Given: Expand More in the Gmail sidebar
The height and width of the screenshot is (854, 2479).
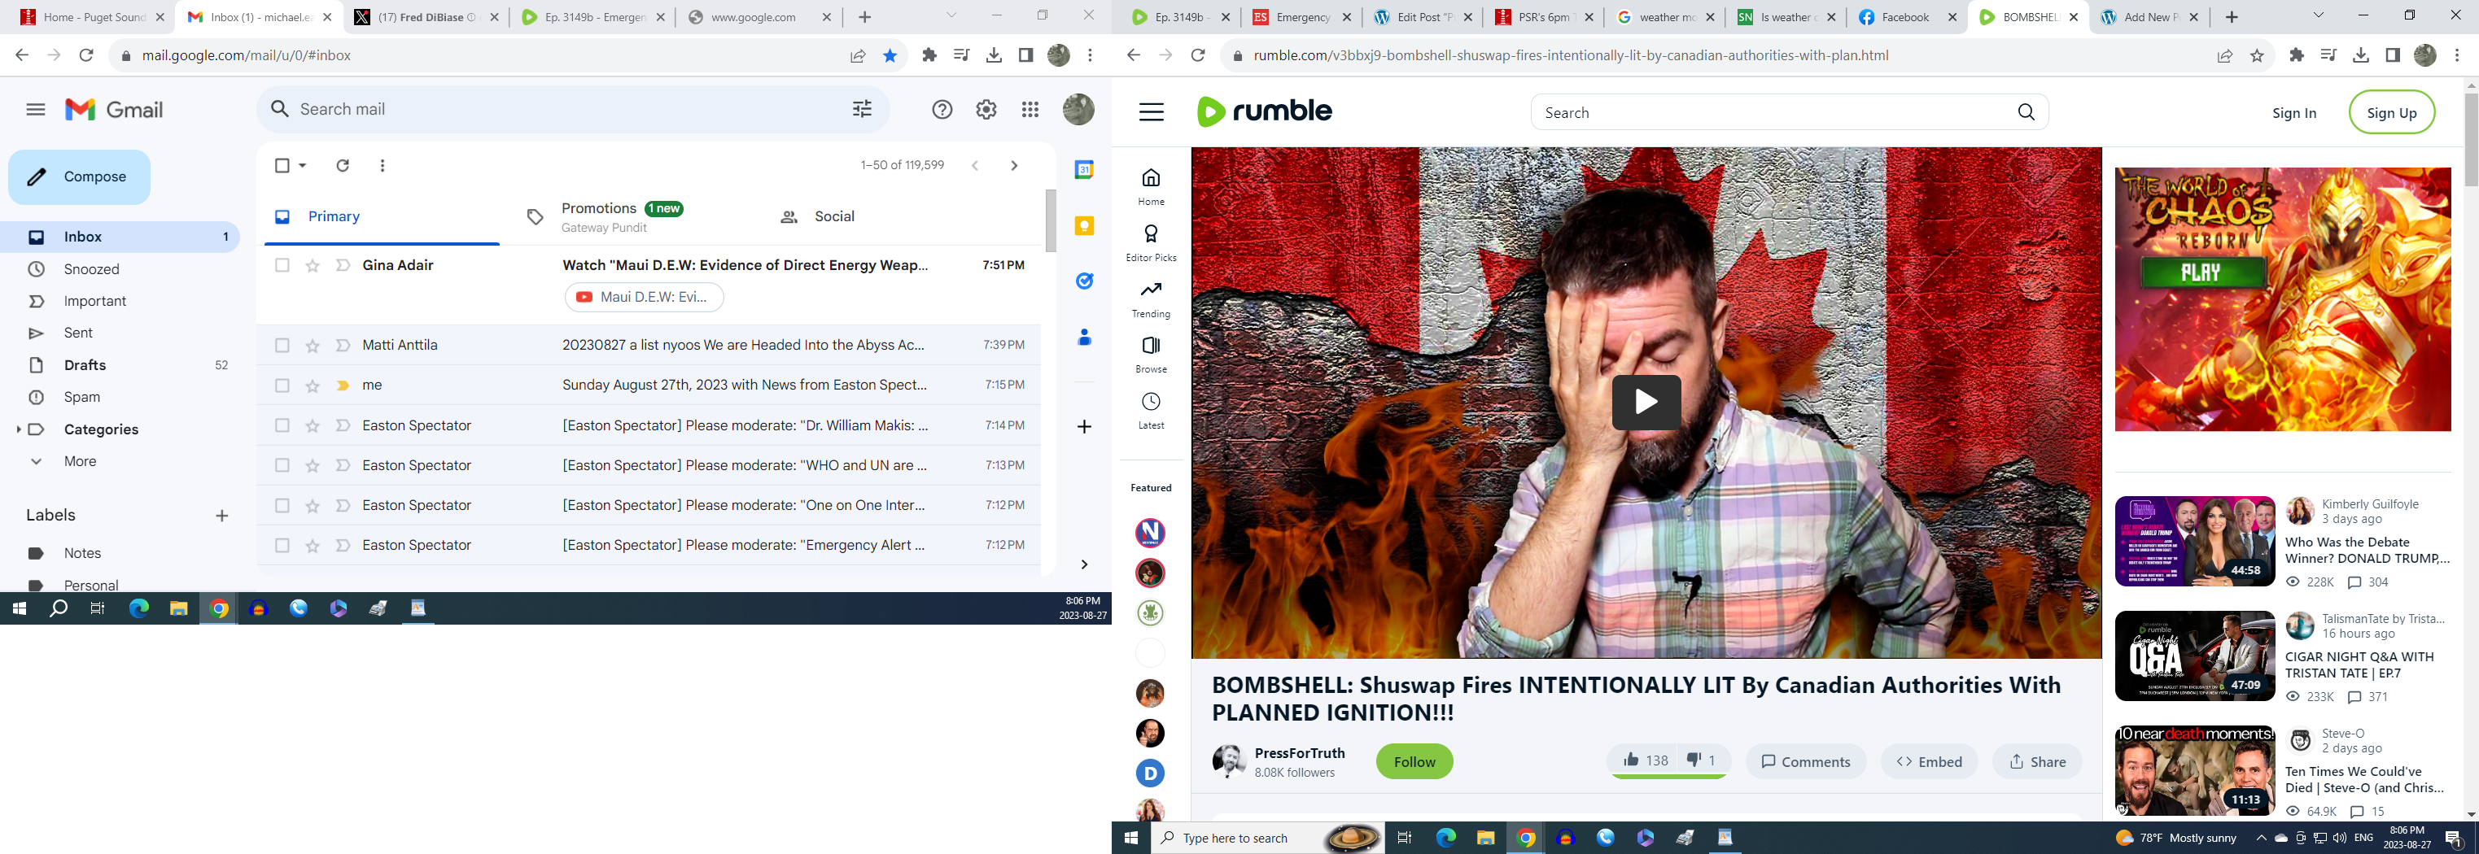Looking at the screenshot, I should (x=37, y=462).
